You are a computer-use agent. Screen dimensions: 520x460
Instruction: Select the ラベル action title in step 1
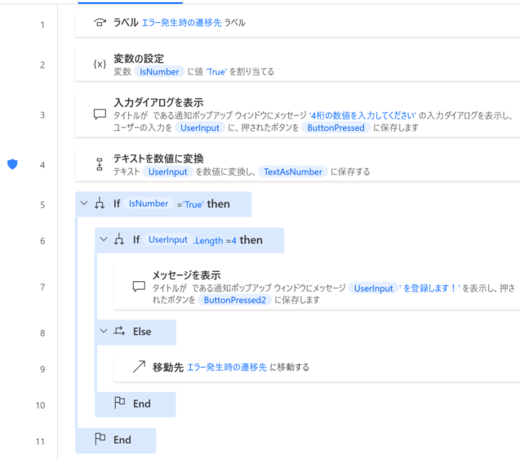pos(126,23)
